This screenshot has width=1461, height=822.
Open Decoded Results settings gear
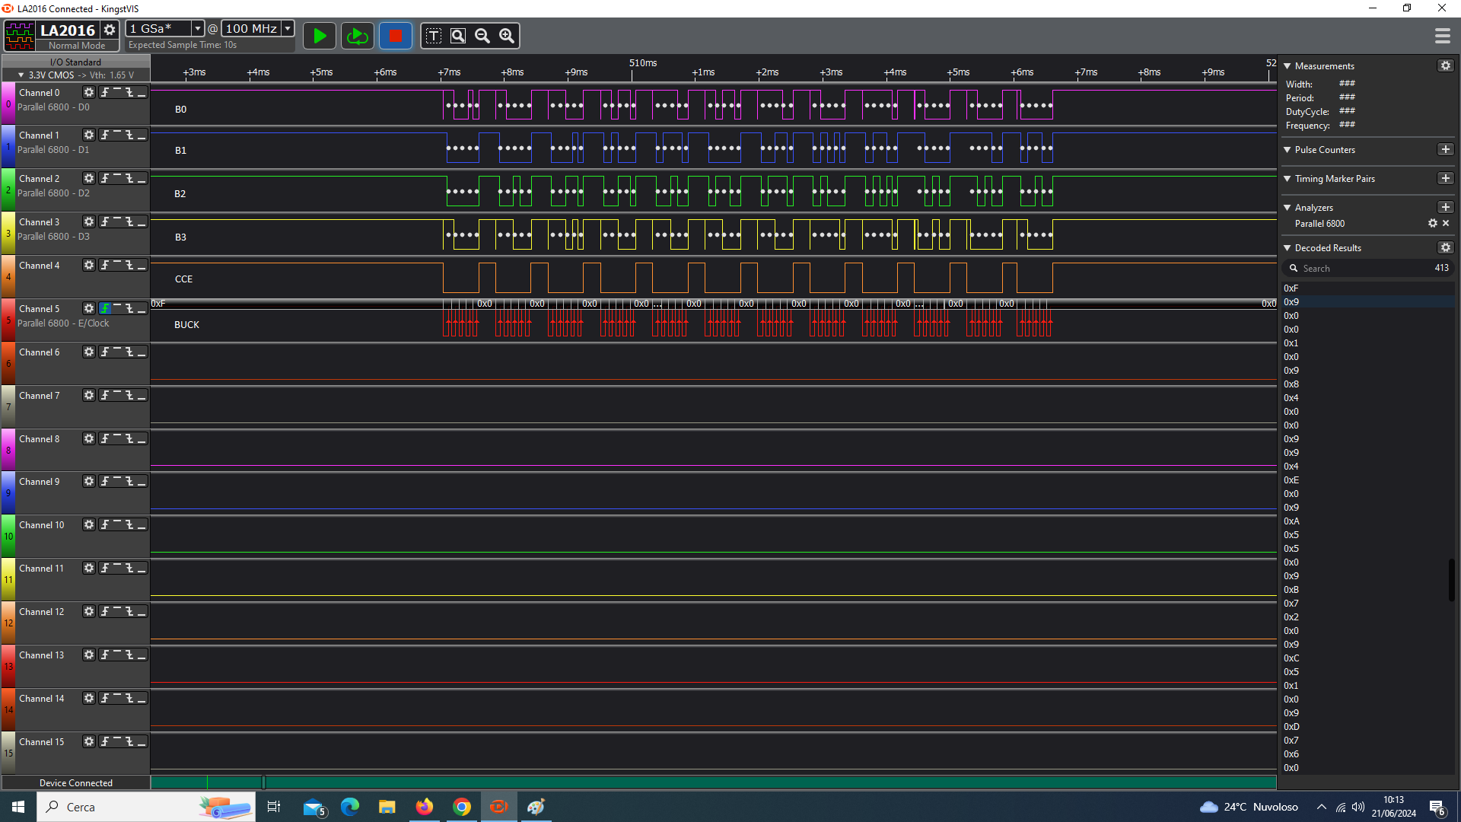[1446, 247]
